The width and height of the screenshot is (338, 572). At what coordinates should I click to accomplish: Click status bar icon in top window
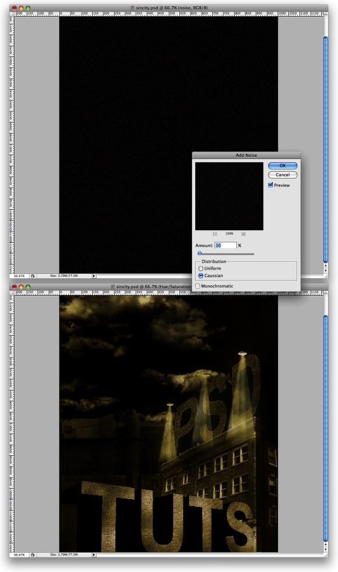click(33, 276)
